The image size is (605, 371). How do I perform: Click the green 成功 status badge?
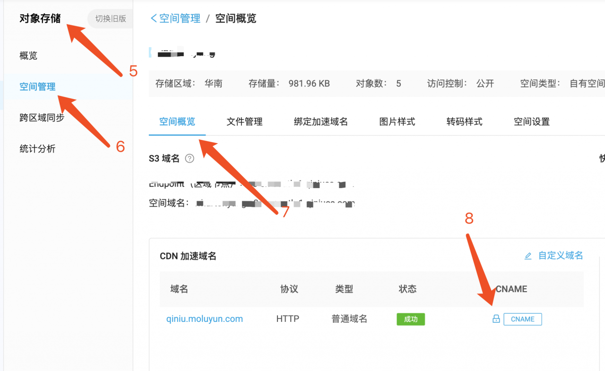(410, 319)
